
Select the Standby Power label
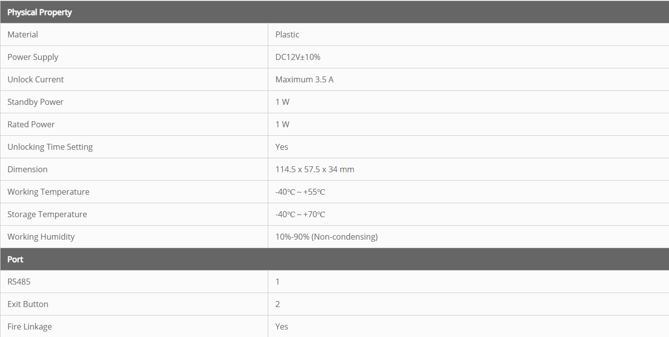pos(35,102)
